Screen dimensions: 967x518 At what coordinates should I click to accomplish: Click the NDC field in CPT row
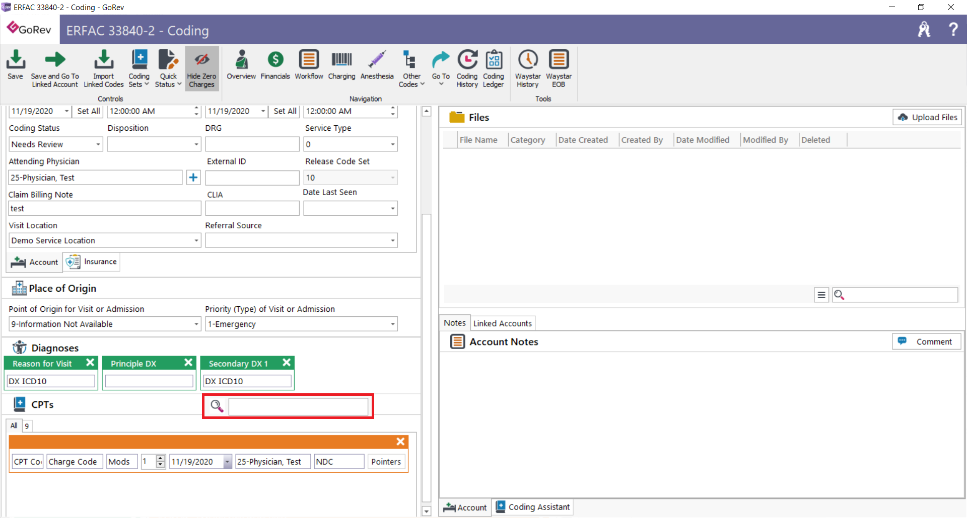coord(339,462)
